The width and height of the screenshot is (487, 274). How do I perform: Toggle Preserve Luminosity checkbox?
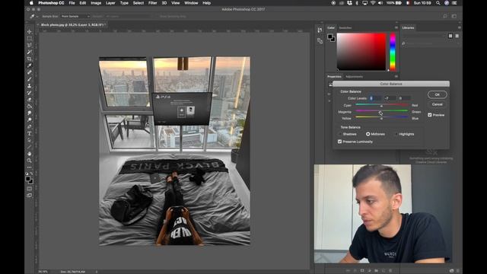[x=340, y=142]
